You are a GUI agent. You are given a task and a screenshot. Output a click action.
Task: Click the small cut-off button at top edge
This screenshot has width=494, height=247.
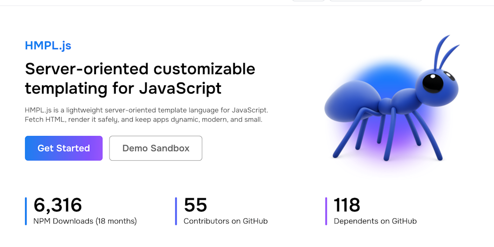point(308,0)
